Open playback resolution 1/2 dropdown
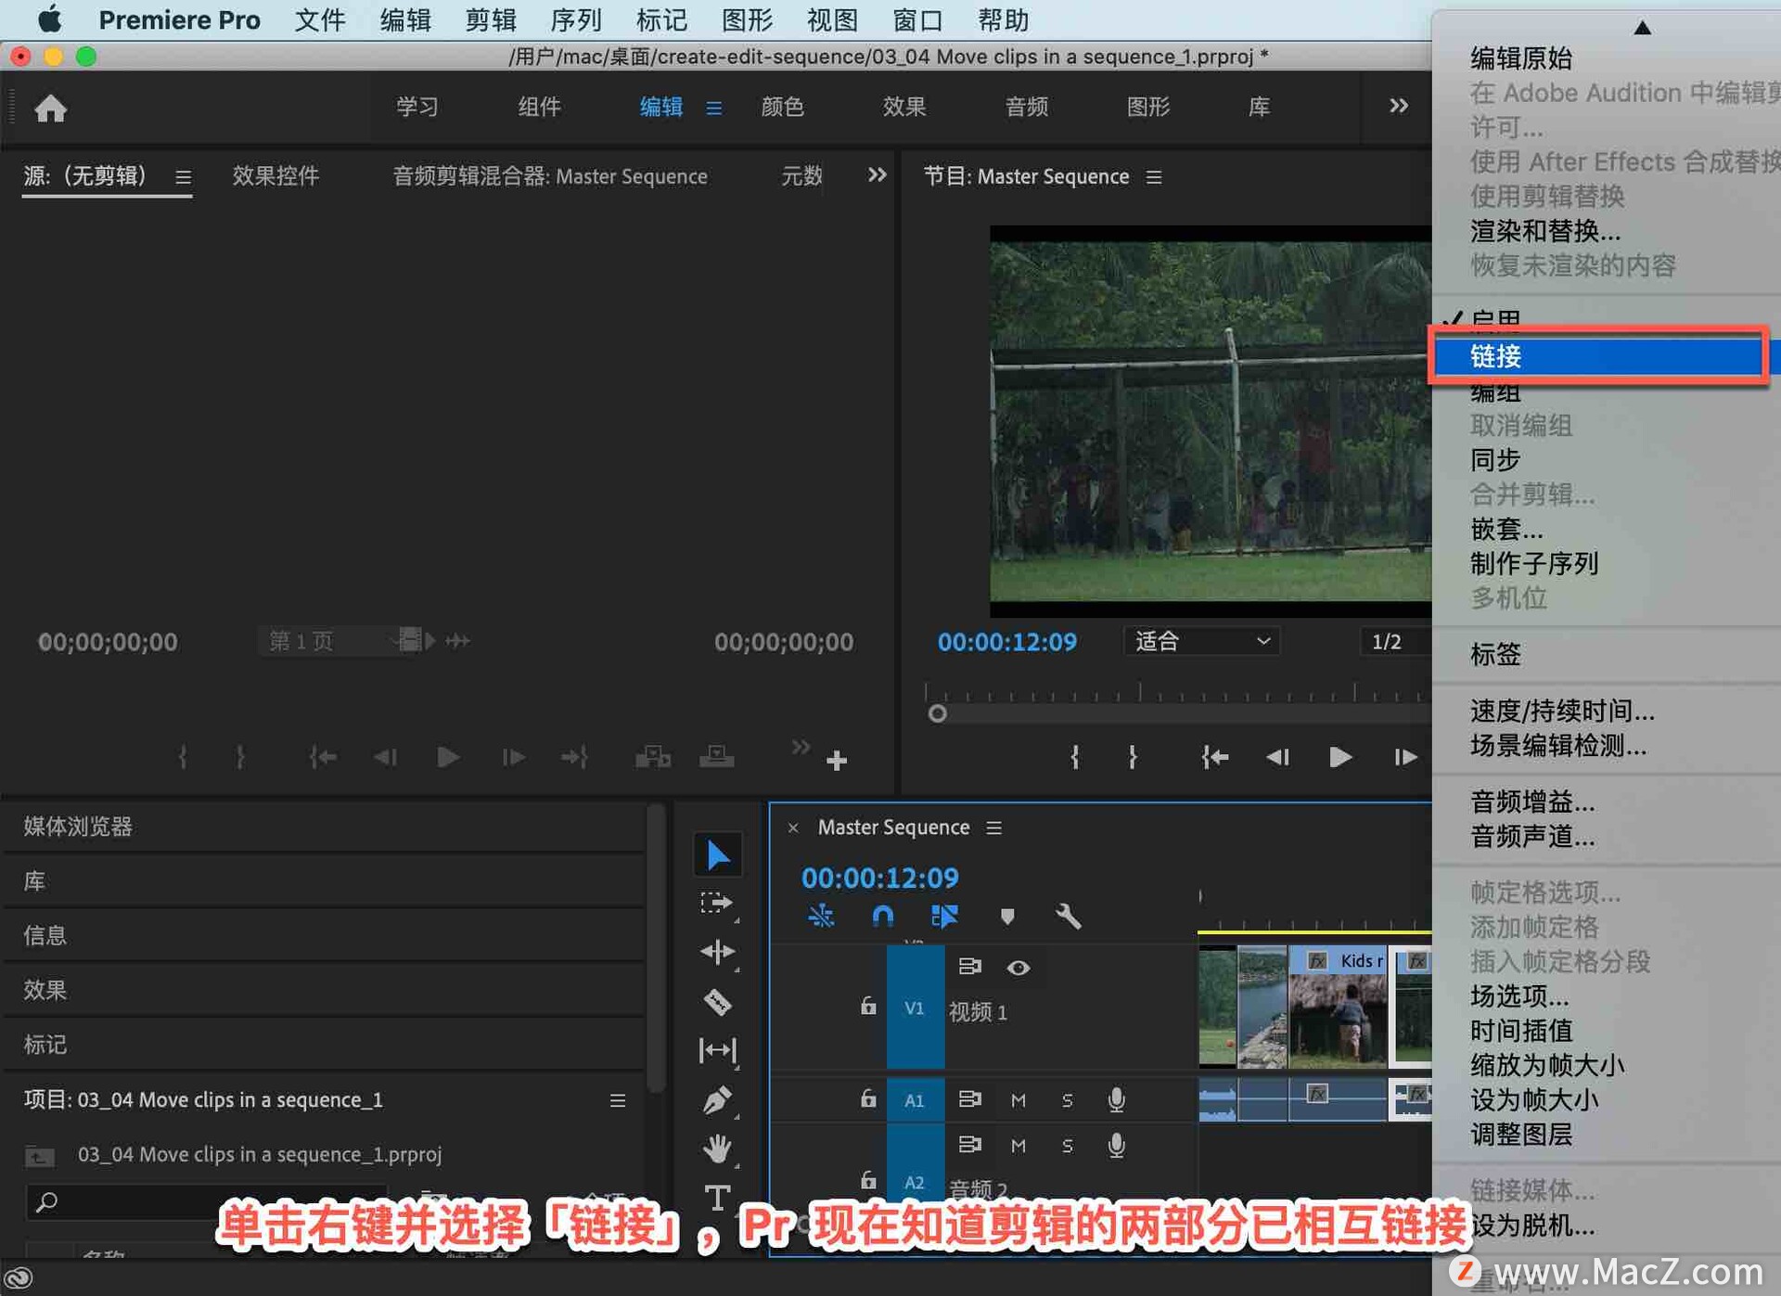 (1395, 641)
